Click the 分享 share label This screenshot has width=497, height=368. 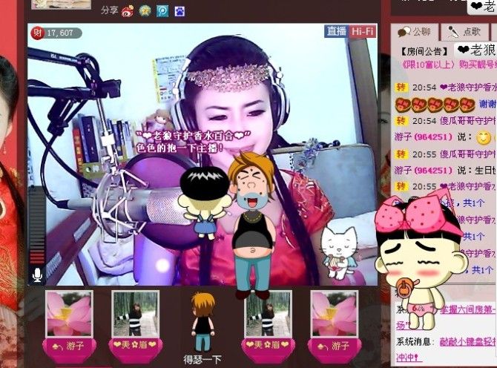pyautogui.click(x=109, y=10)
